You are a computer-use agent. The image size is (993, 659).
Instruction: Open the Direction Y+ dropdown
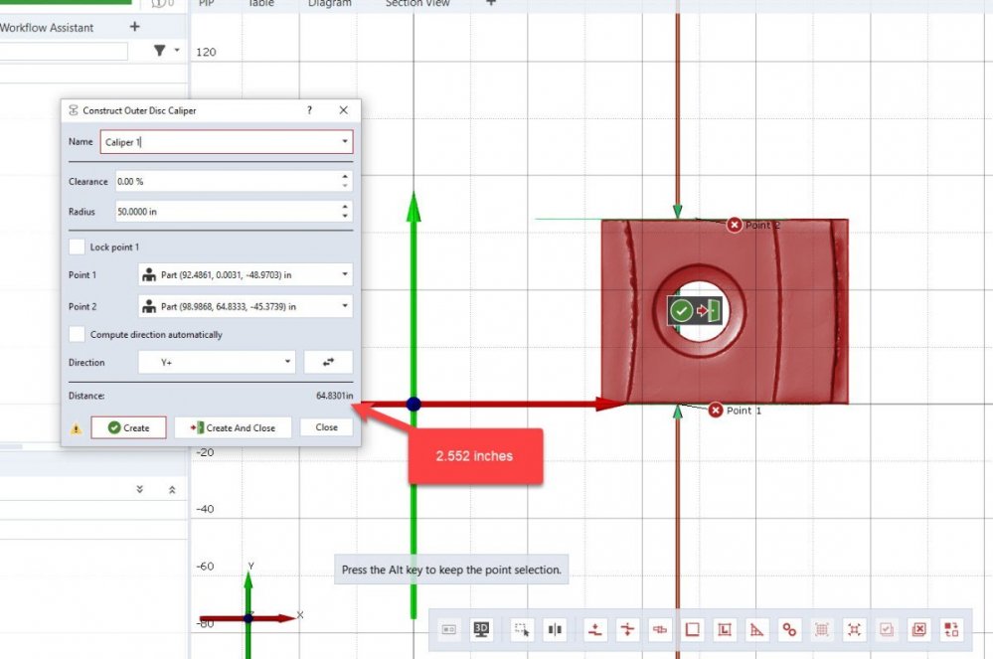[x=217, y=363]
